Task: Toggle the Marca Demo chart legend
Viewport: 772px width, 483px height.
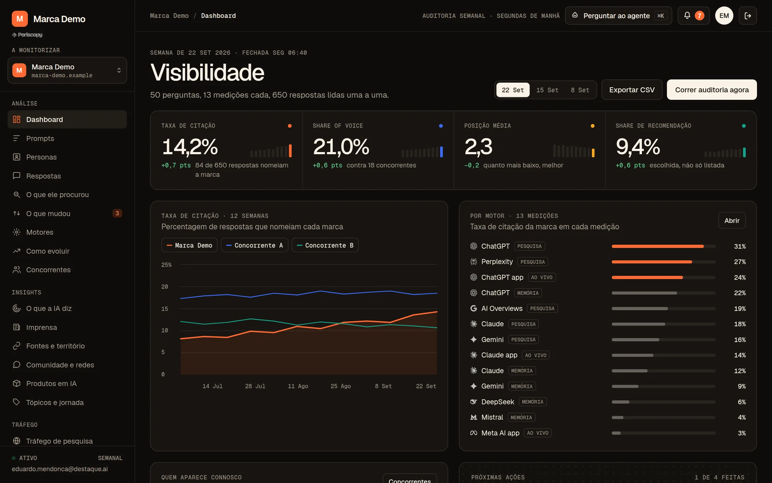Action: pos(189,245)
